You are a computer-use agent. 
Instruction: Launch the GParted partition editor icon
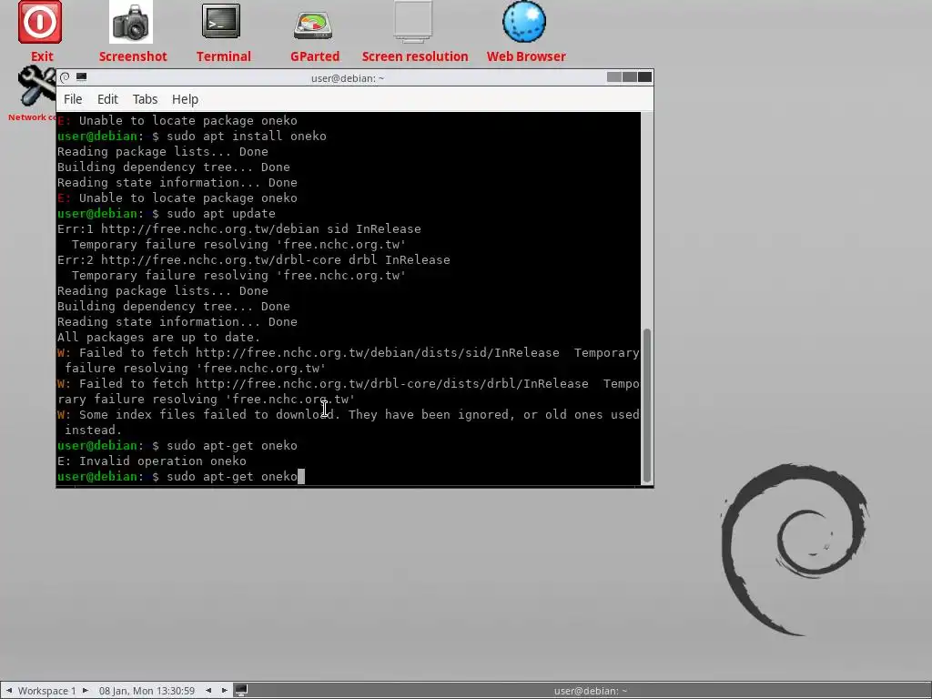[x=313, y=25]
